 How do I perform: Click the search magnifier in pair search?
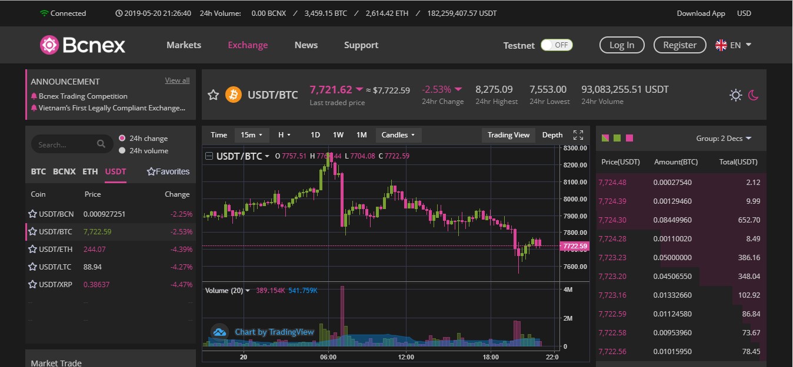tap(101, 144)
